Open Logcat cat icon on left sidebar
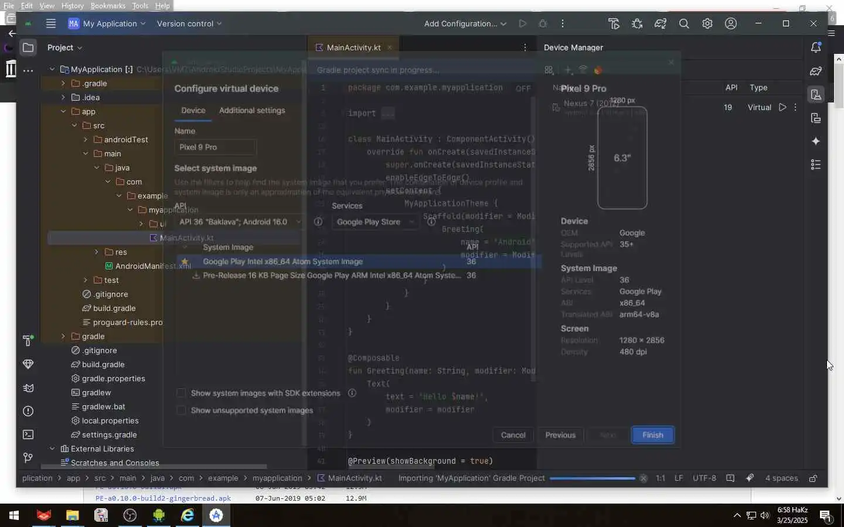 [28, 388]
